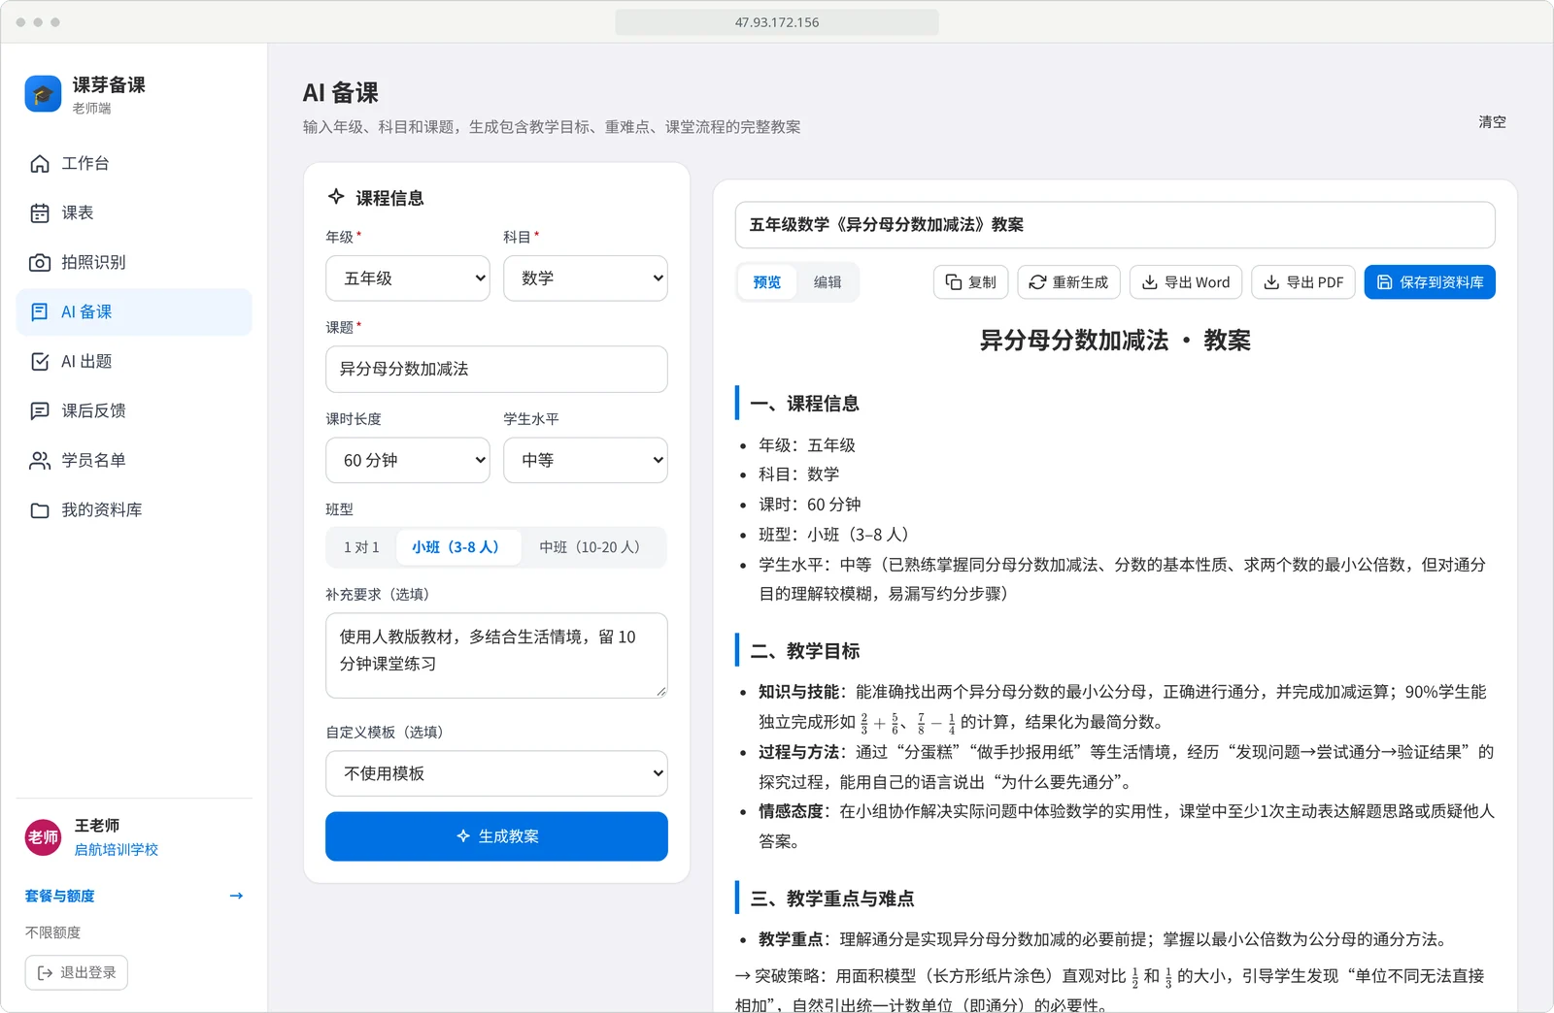Click the 老师 avatar badge
Image resolution: width=1554 pixels, height=1013 pixels.
pyautogui.click(x=43, y=837)
